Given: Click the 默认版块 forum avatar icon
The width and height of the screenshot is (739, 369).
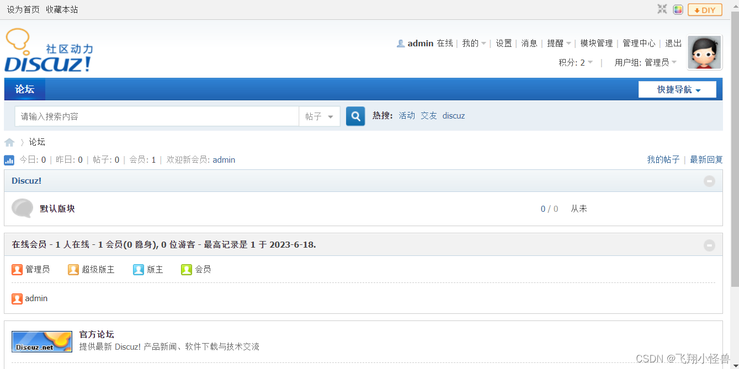Looking at the screenshot, I should (x=22, y=208).
